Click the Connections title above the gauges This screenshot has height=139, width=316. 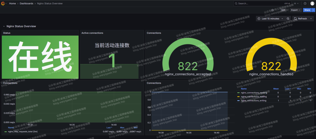point(154,33)
